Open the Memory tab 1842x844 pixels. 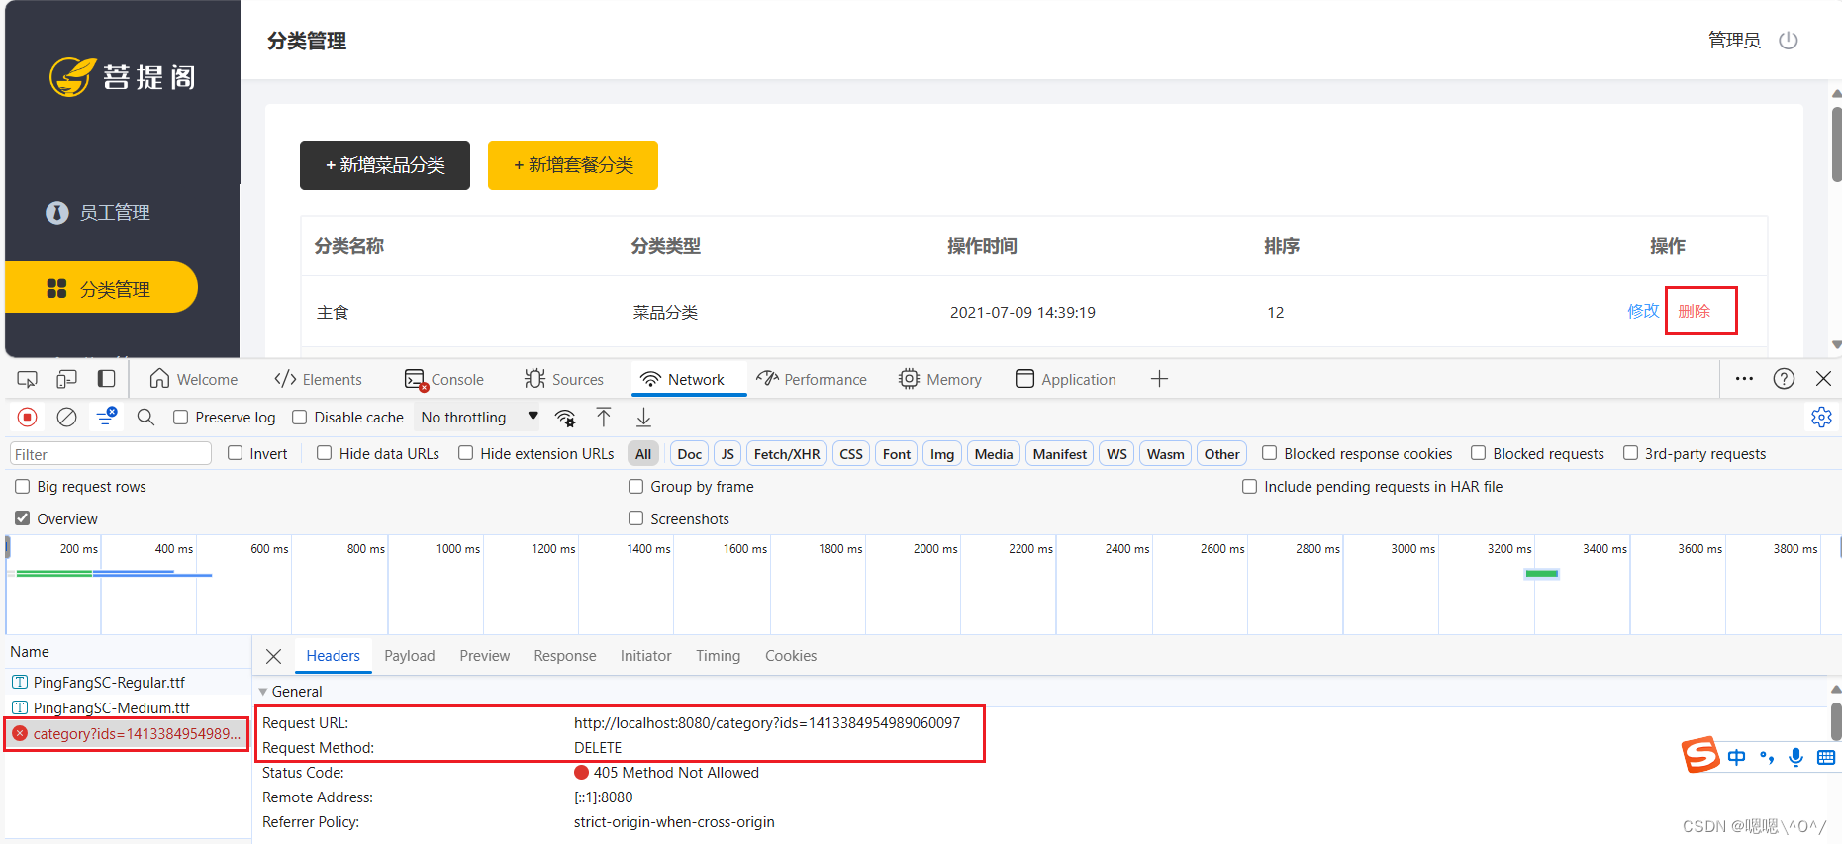[x=940, y=379]
